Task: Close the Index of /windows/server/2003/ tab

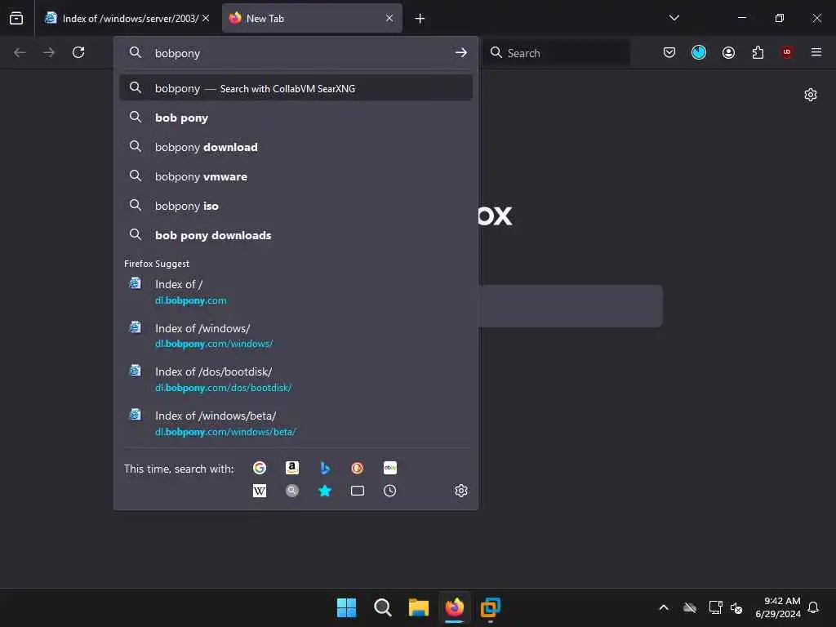Action: tap(206, 18)
